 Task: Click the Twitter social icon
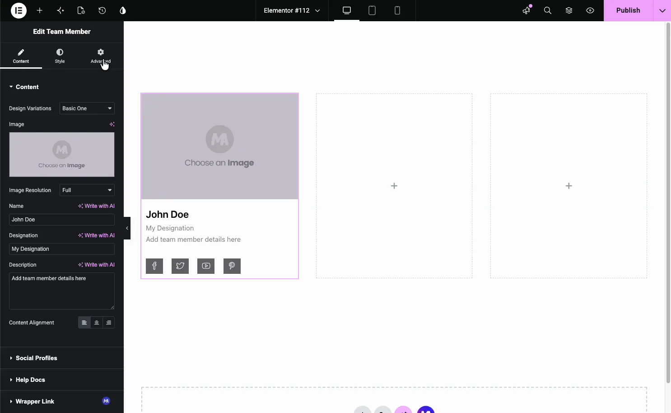(180, 266)
